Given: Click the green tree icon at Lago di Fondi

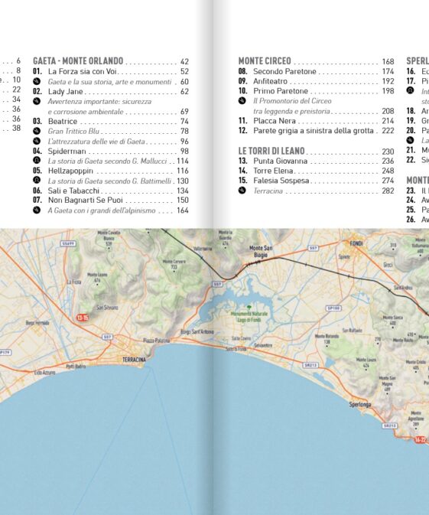Looking at the screenshot, I should click(249, 308).
